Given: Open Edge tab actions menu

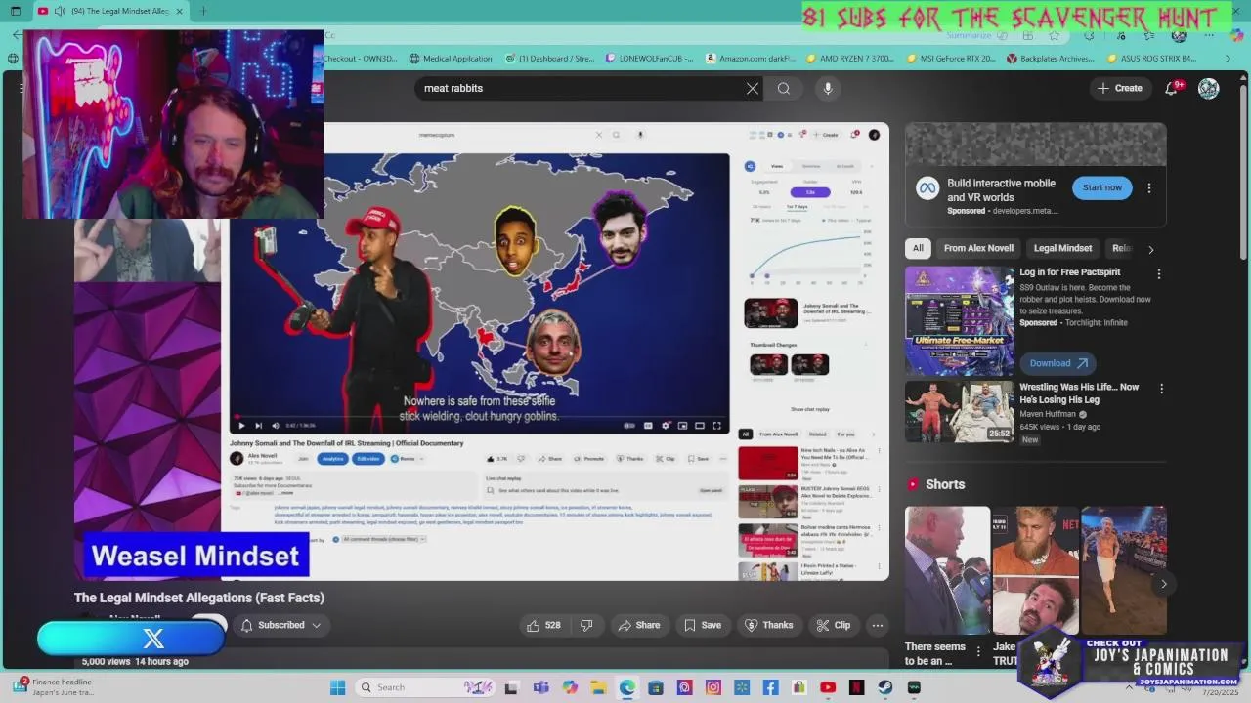Looking at the screenshot, I should coord(15,11).
